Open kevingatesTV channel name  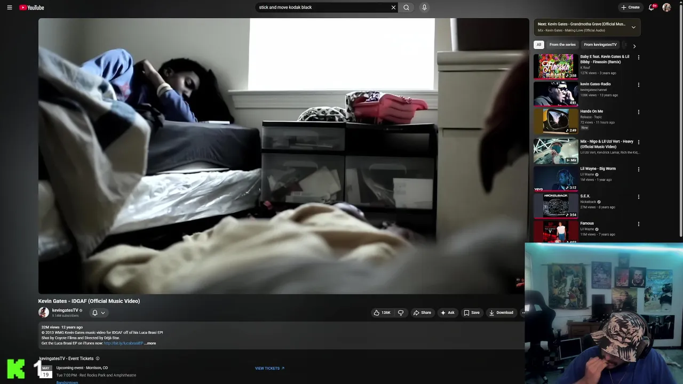(x=65, y=310)
